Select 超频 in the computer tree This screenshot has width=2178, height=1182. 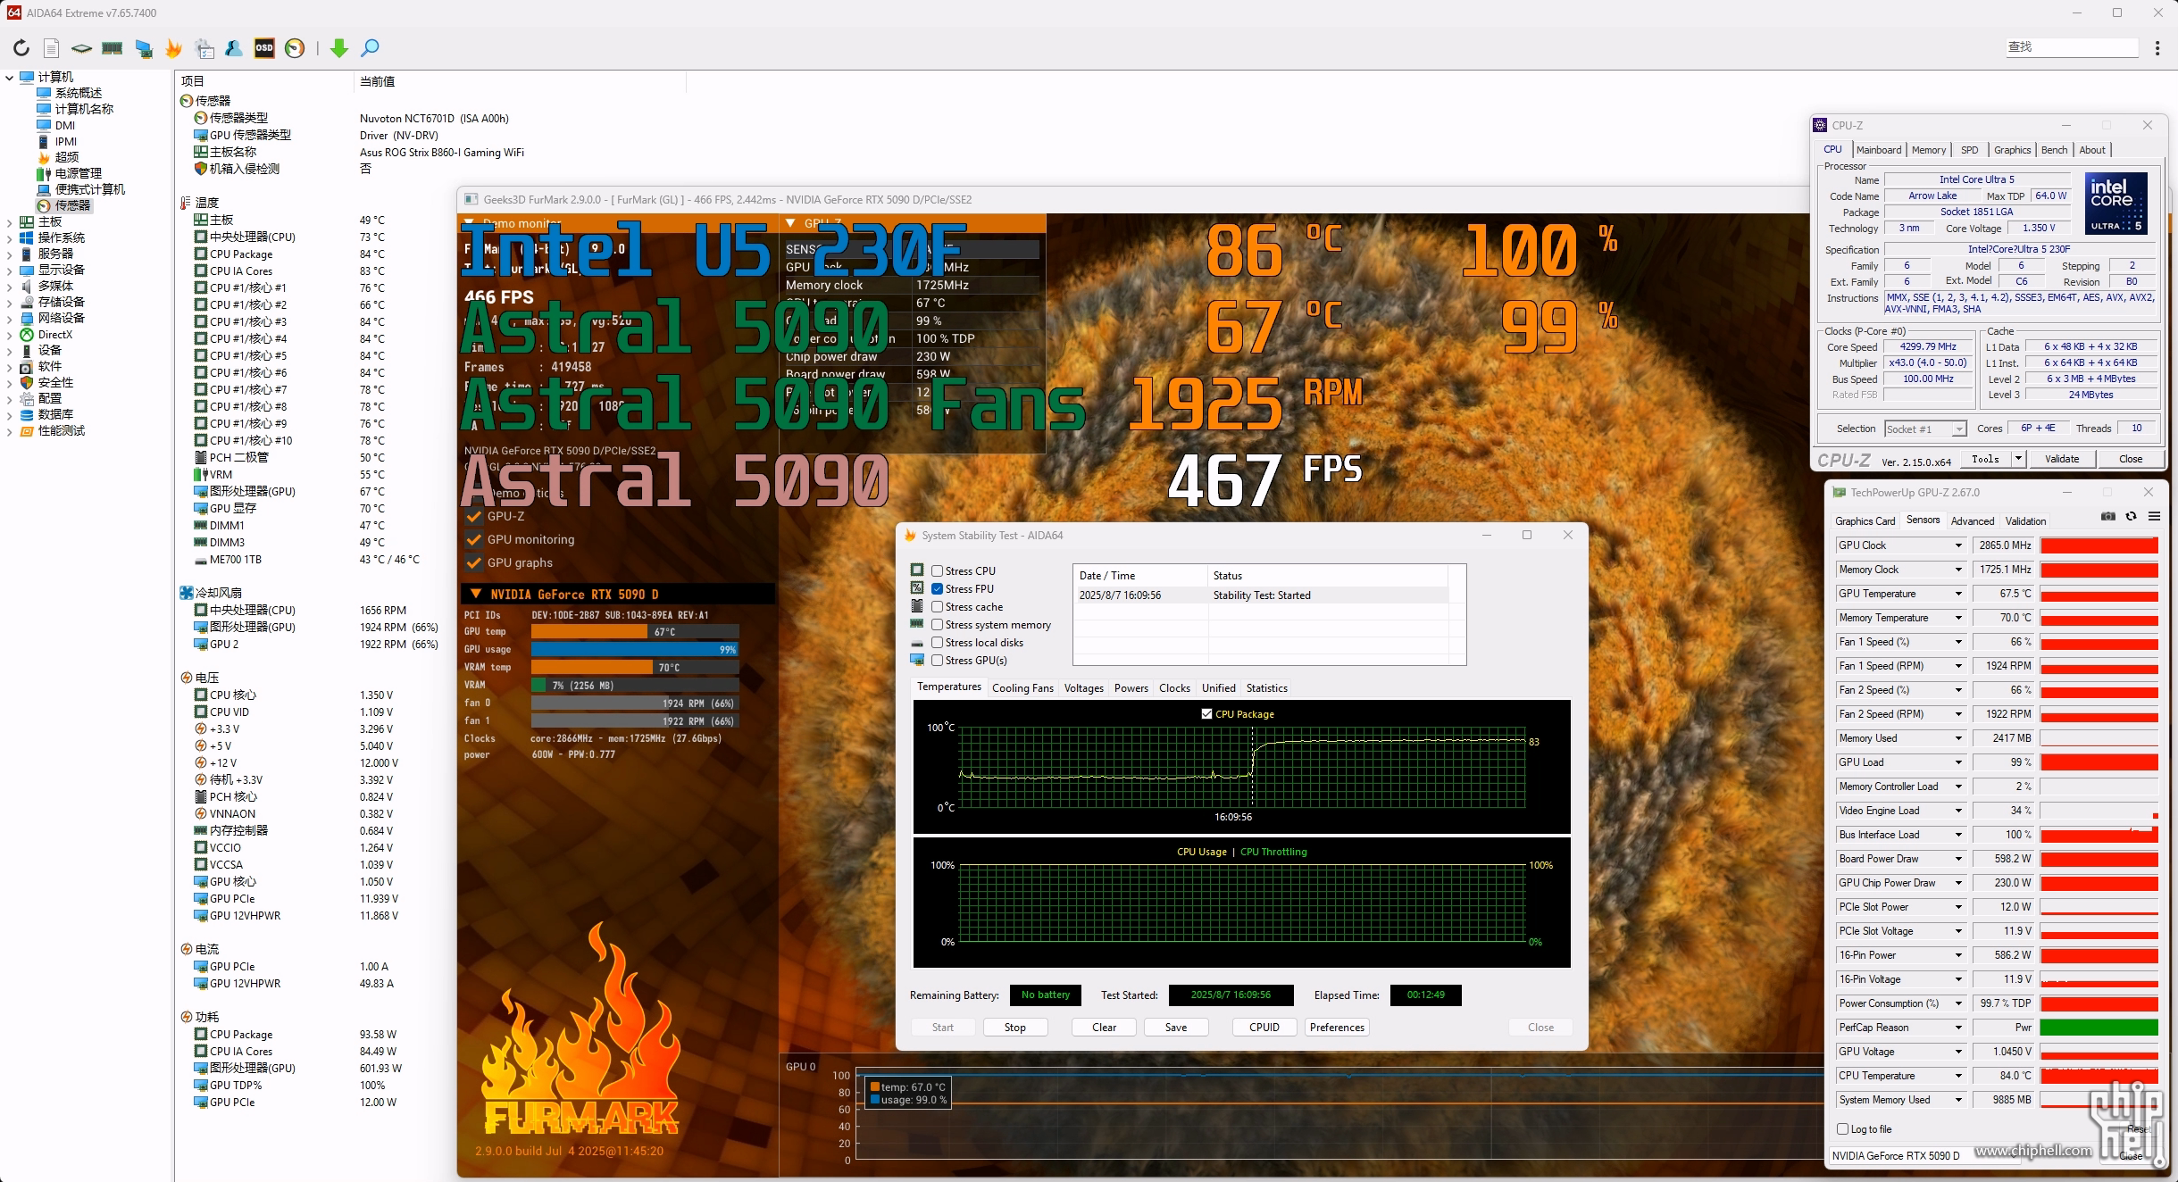click(67, 157)
